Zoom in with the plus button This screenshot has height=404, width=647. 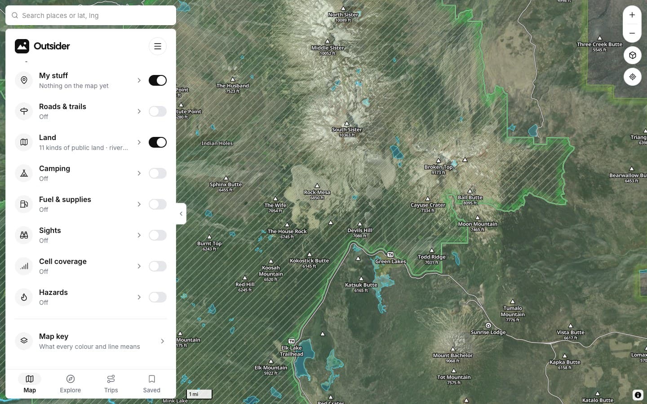coord(632,15)
